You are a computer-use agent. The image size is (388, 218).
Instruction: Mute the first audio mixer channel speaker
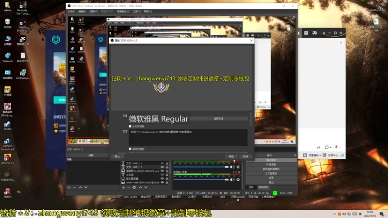232,167
